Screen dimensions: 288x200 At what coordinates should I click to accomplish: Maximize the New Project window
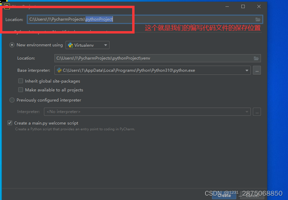point(243,7)
